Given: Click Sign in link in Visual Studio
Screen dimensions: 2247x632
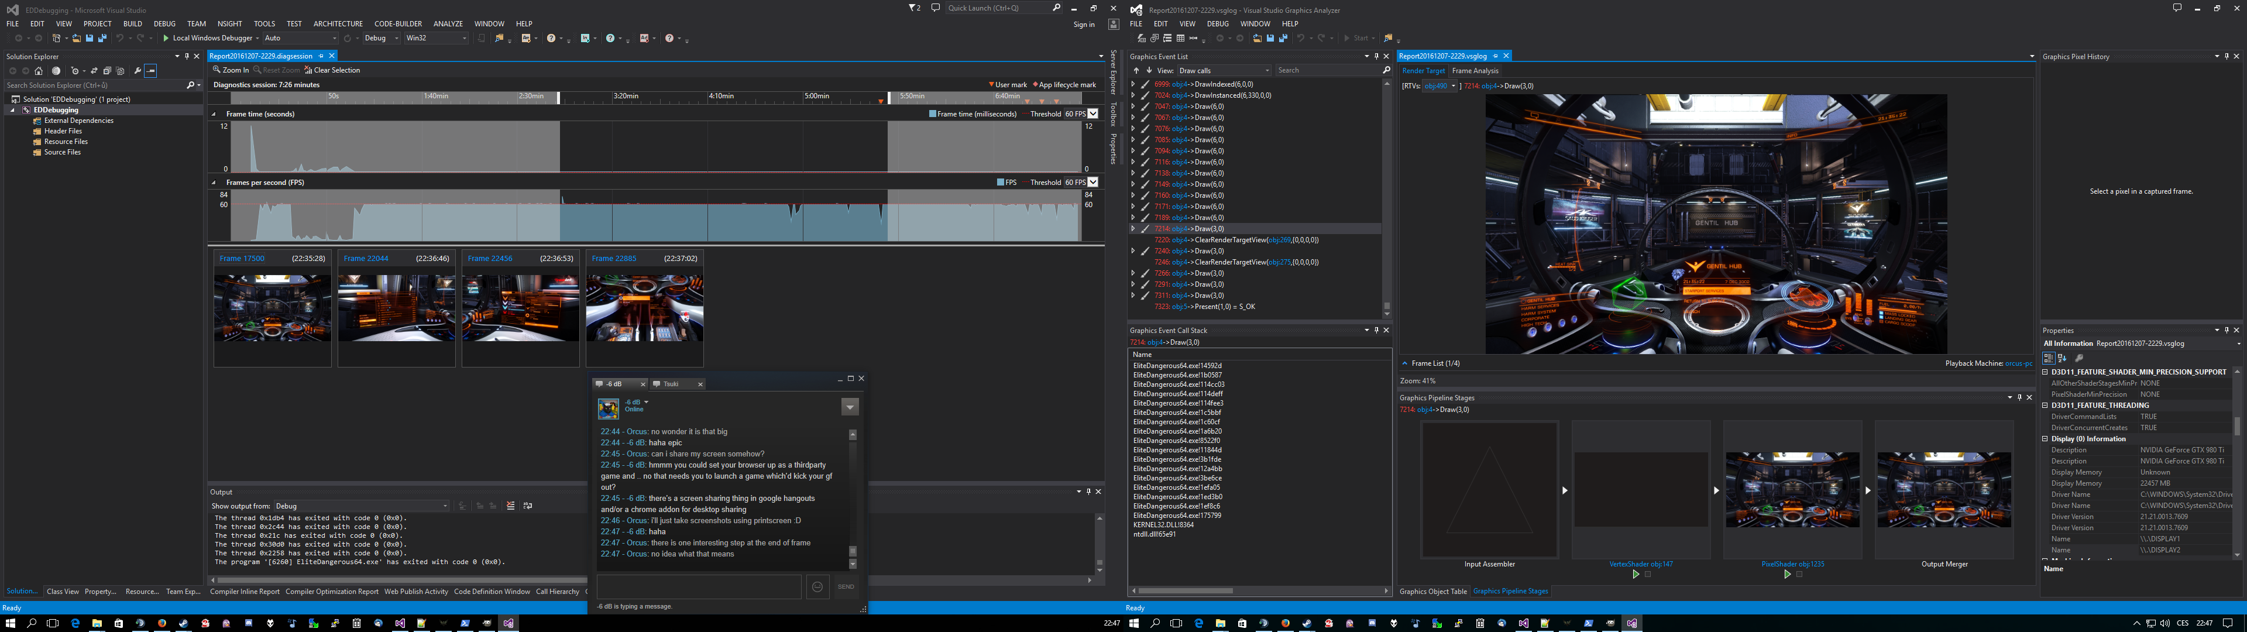Looking at the screenshot, I should [x=1084, y=25].
